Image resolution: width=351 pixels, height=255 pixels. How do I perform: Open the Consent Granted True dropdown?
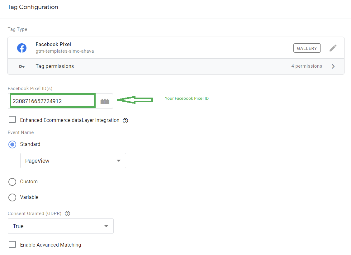61,226
